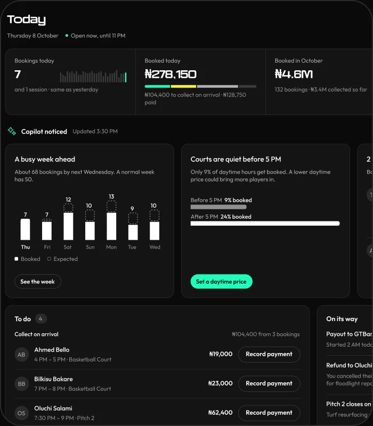Viewport: 373px width, 426px height.
Task: Click the Booked today payment progress bar
Action: tap(200, 86)
